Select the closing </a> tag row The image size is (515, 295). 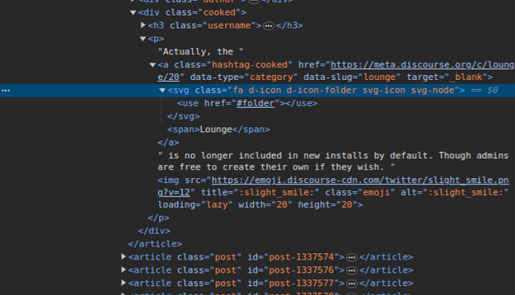coord(168,143)
